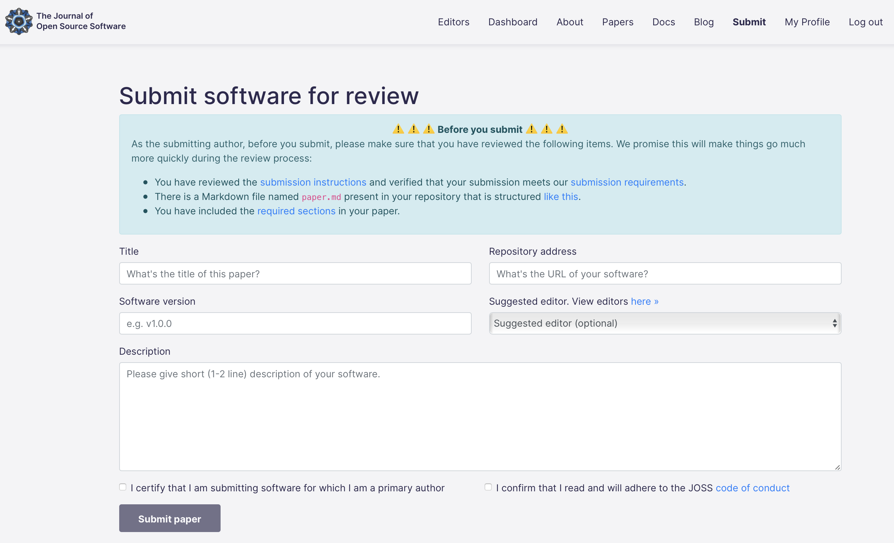Viewport: 894px width, 543px height.
Task: Open the About page from menu
Action: pos(570,22)
